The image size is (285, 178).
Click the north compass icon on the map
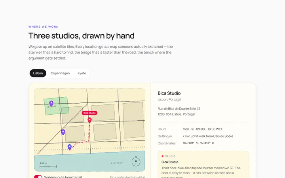tap(136, 161)
